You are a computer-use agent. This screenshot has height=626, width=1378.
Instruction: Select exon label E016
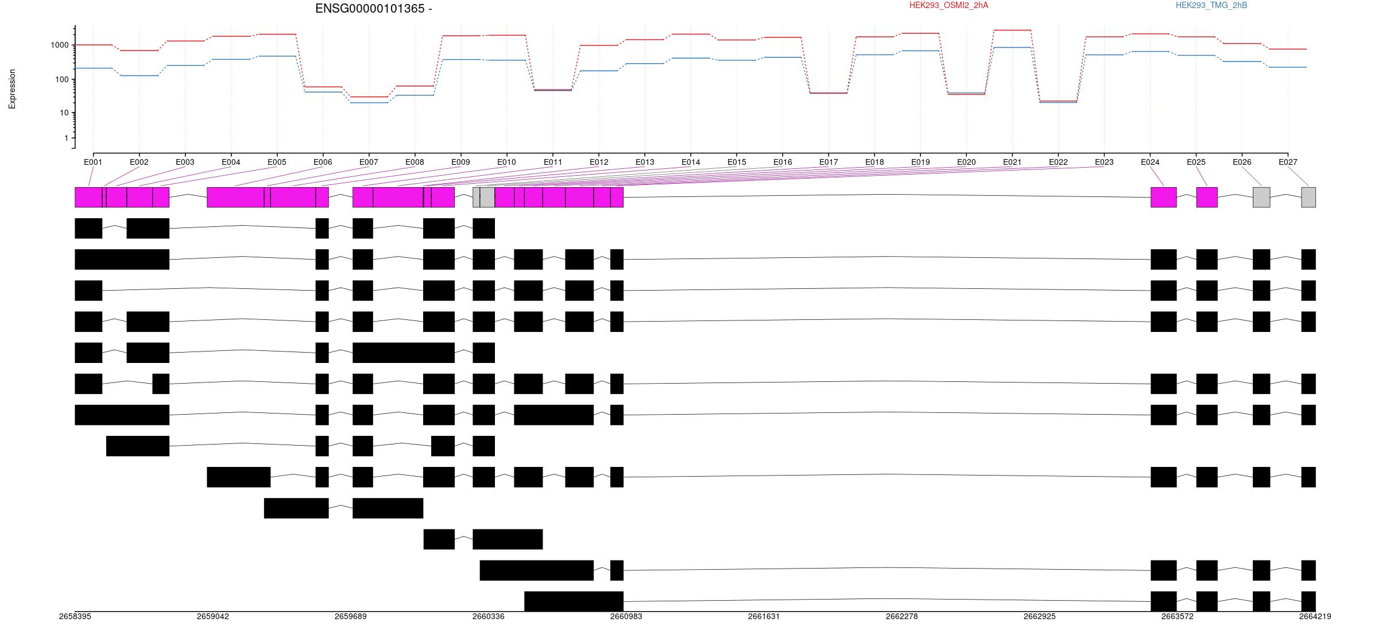point(783,162)
